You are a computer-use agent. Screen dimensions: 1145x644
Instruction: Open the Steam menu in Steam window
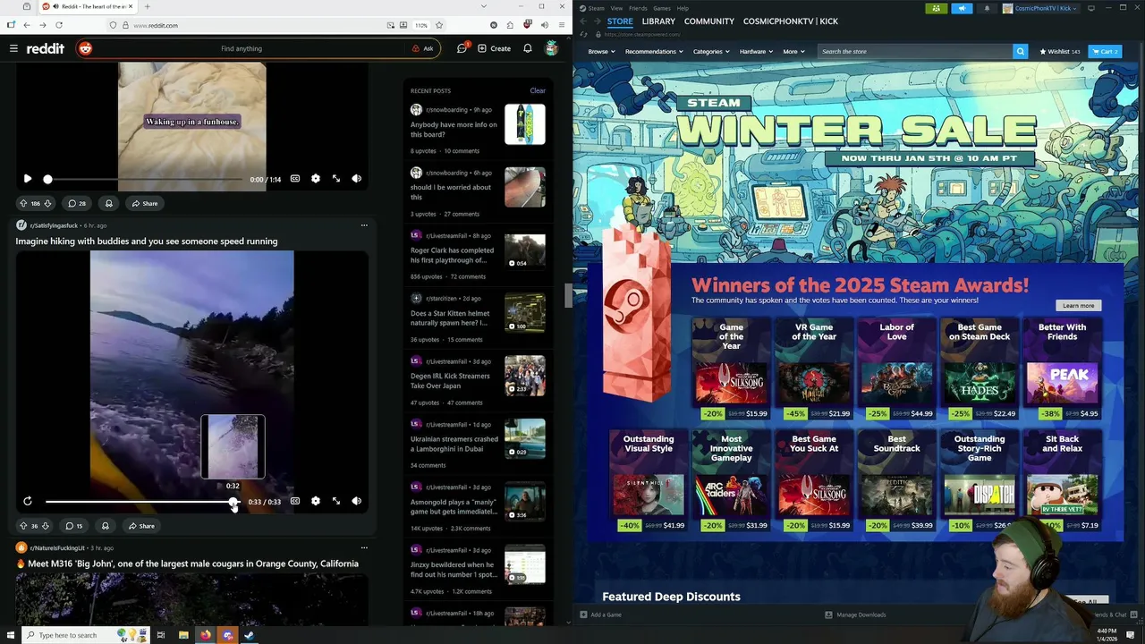(x=593, y=8)
